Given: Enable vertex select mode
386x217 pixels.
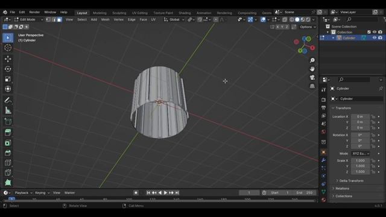Looking at the screenshot, I should pyautogui.click(x=48, y=19).
